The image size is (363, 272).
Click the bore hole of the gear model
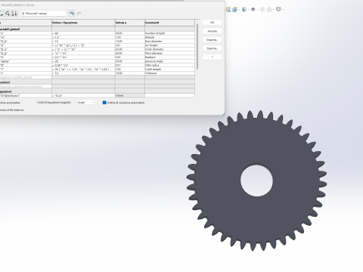pyautogui.click(x=256, y=181)
